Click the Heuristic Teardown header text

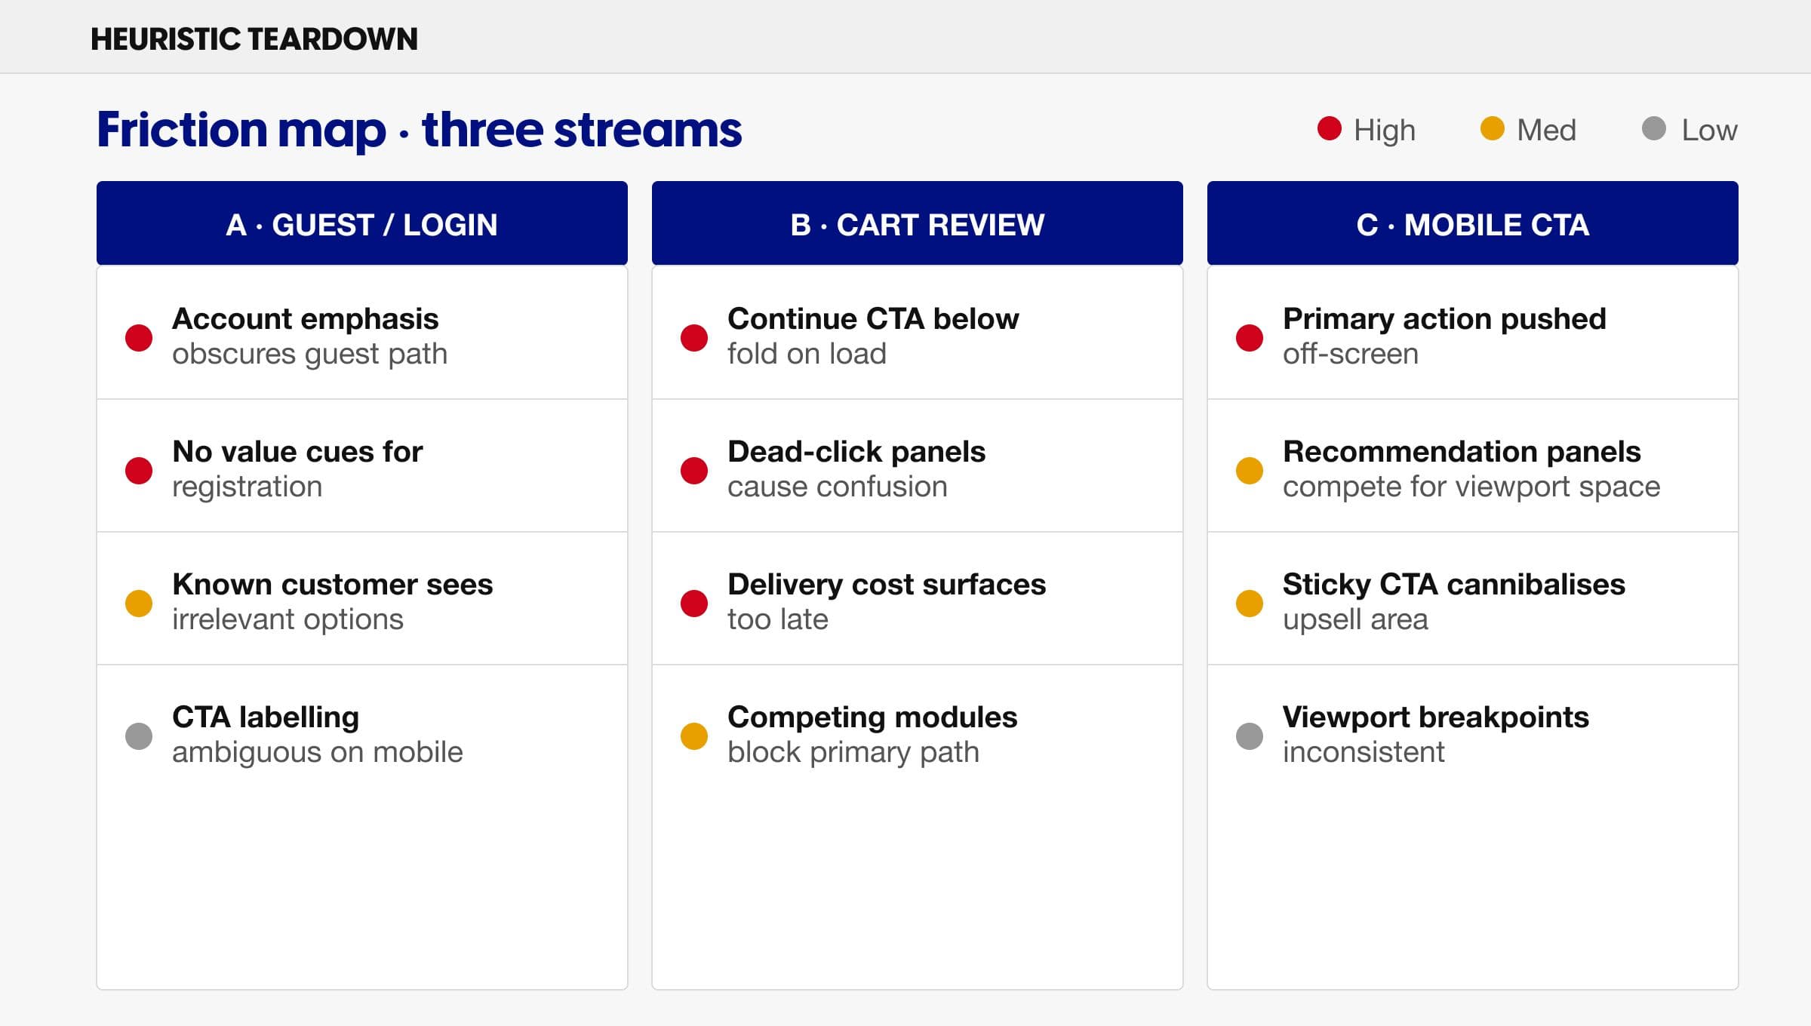pyautogui.click(x=254, y=39)
